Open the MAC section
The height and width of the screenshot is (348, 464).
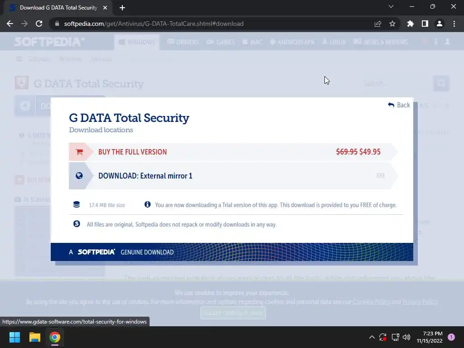tap(252, 42)
